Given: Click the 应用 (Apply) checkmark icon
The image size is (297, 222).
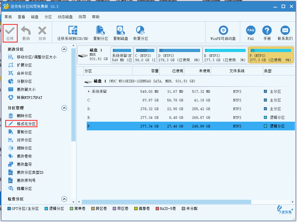Looking at the screenshot, I should [10, 31].
